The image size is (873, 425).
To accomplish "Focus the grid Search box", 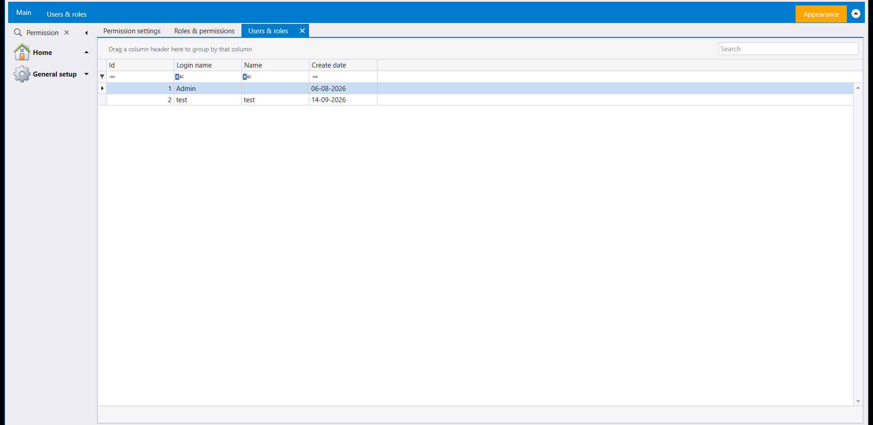I will click(788, 49).
